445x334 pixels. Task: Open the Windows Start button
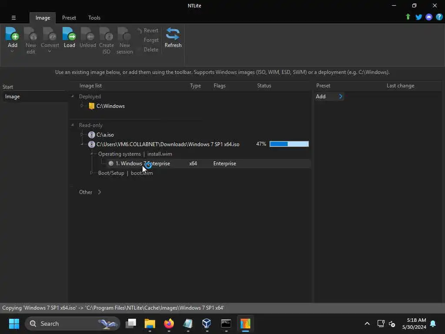(x=14, y=324)
